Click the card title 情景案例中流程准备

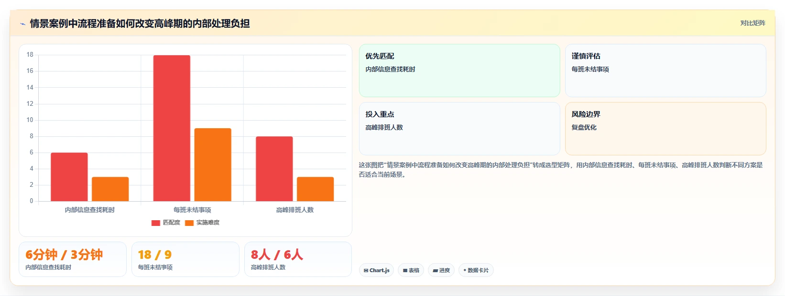click(x=140, y=23)
